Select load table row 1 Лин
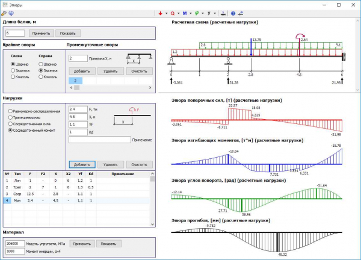361x260 pixels. pyautogui.click(x=76, y=181)
